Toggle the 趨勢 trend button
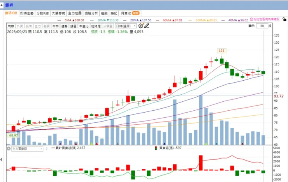 coord(65,26)
